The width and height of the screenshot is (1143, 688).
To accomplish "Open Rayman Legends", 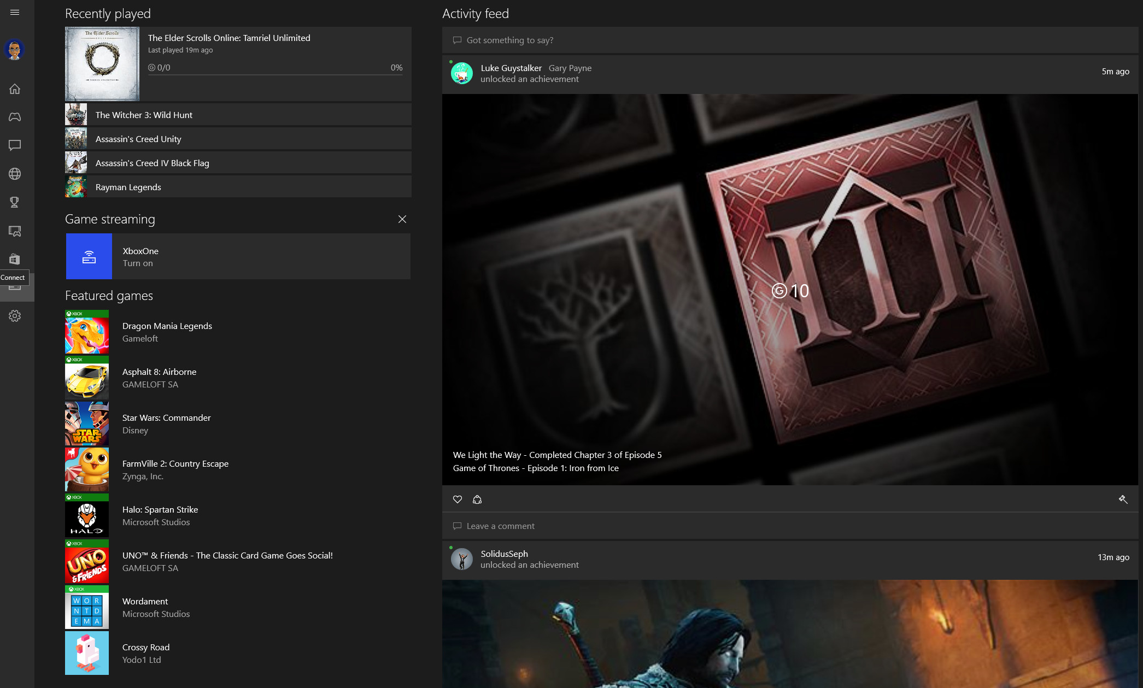I will (238, 187).
